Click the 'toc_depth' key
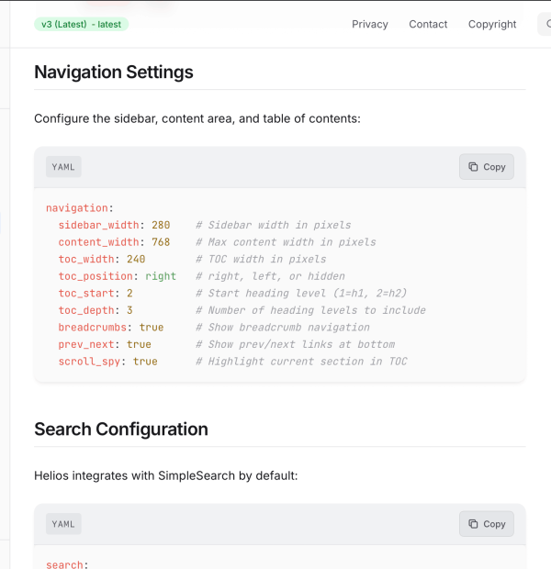Image resolution: width=551 pixels, height=569 pixels. coord(86,310)
